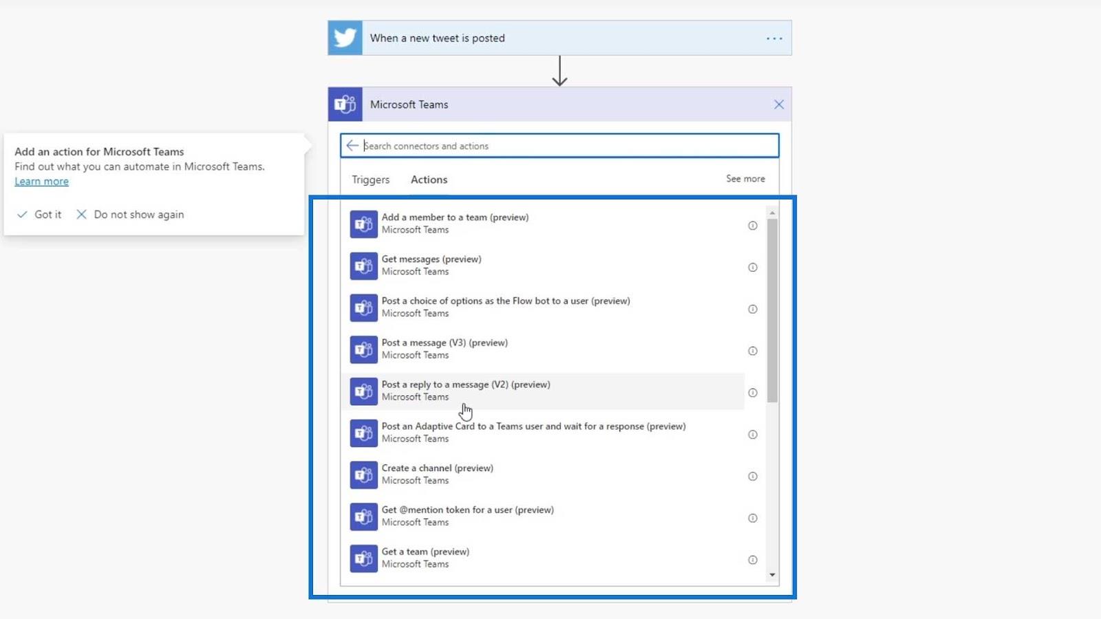
Task: Show info for Get a team action
Action: pos(753,560)
